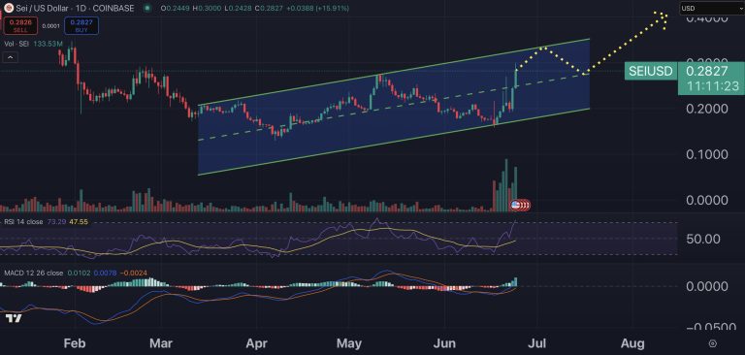
Task: Select the green upper channel trendline
Action: 394,72
